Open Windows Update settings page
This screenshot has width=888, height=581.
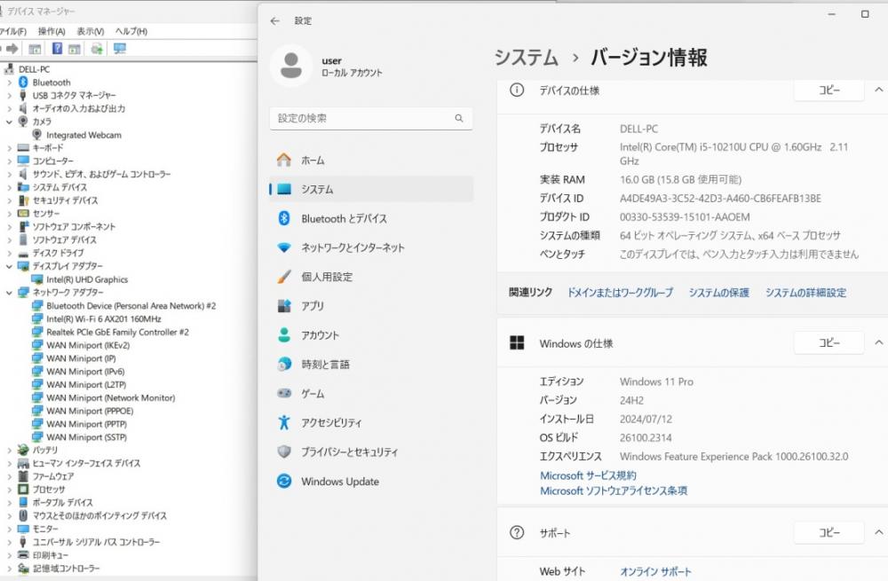[339, 482]
